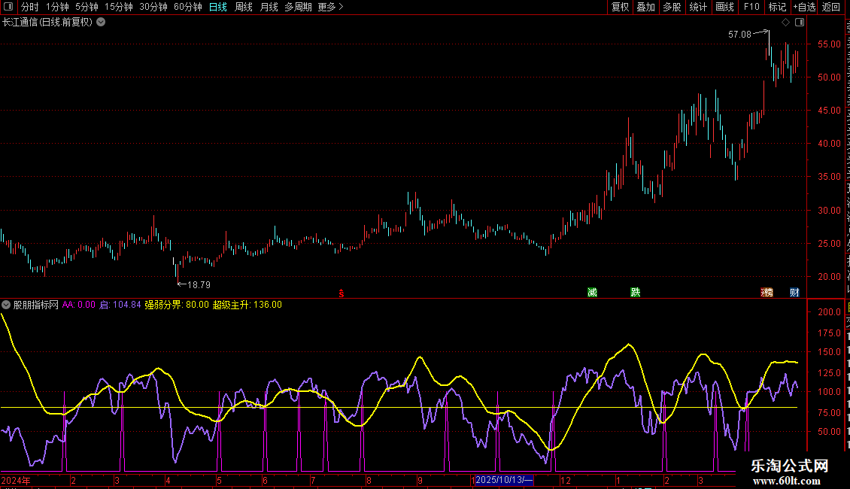The height and width of the screenshot is (489, 850).
Task: Click the 57.08 high price label
Action: tap(739, 34)
